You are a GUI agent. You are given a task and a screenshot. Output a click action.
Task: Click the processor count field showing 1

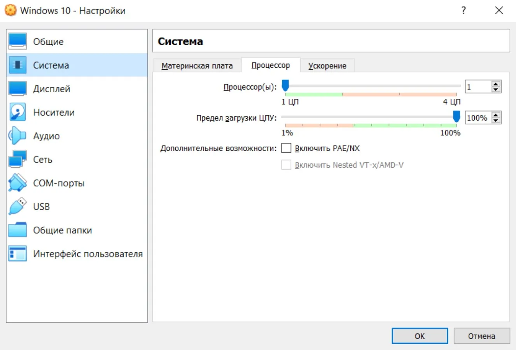tap(478, 87)
